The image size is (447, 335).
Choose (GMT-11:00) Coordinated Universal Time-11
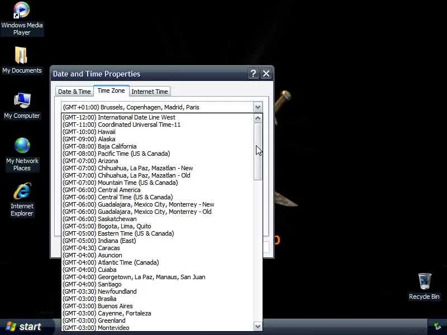pyautogui.click(x=158, y=125)
